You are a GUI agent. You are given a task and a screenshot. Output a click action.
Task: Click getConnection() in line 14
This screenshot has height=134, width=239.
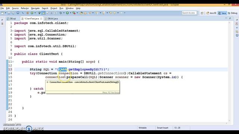point(112,73)
